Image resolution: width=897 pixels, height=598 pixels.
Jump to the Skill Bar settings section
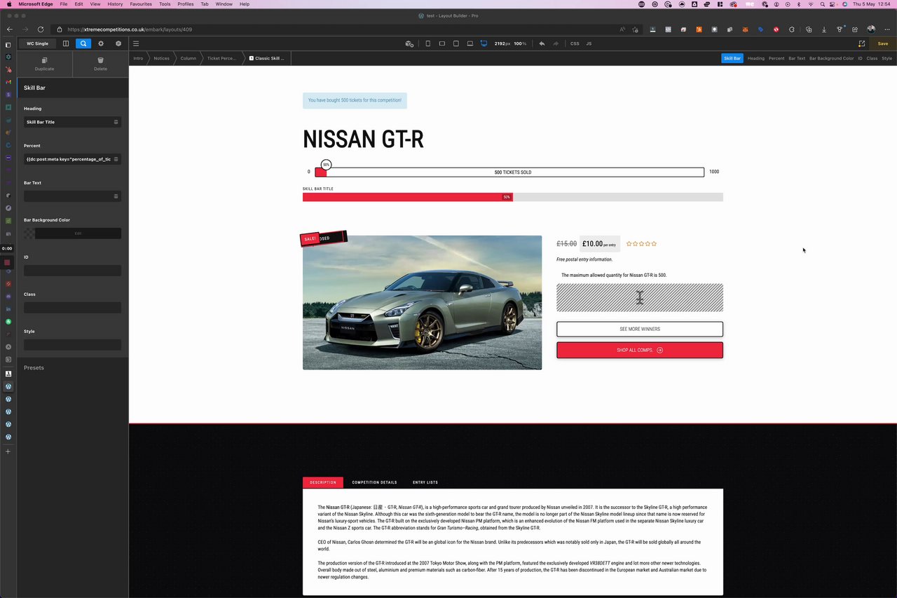[x=732, y=58]
